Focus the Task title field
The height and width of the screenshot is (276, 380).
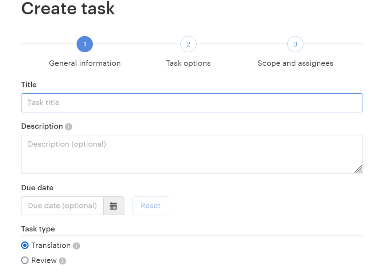point(192,103)
